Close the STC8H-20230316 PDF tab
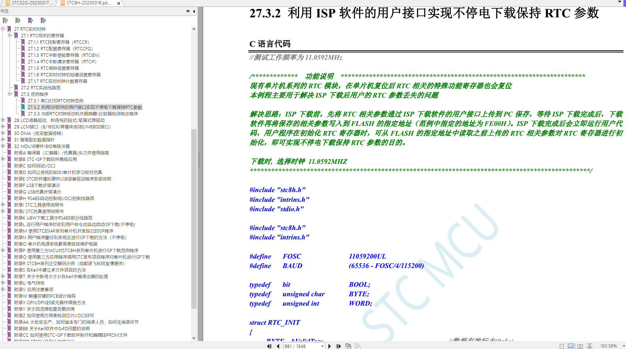The width and height of the screenshot is (626, 349). [118, 3]
